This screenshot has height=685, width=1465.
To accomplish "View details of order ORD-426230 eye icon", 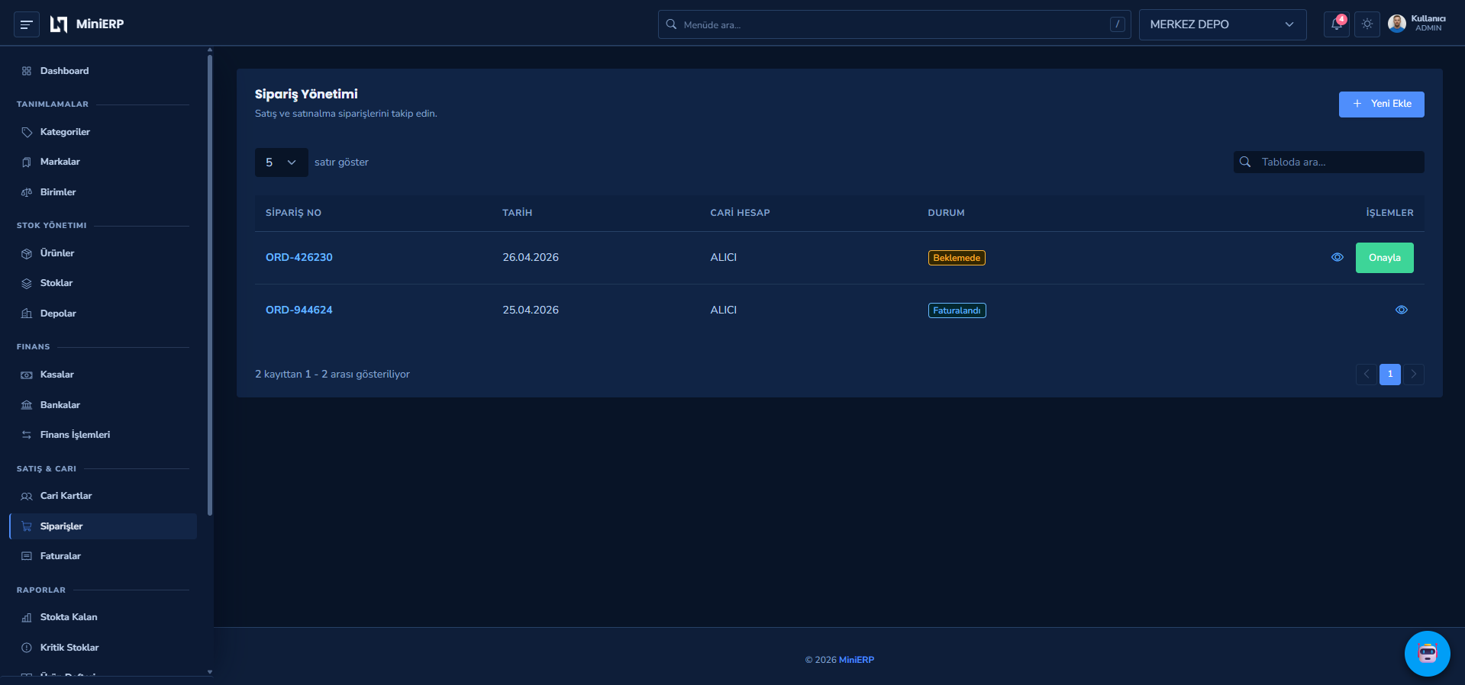I will (x=1338, y=258).
